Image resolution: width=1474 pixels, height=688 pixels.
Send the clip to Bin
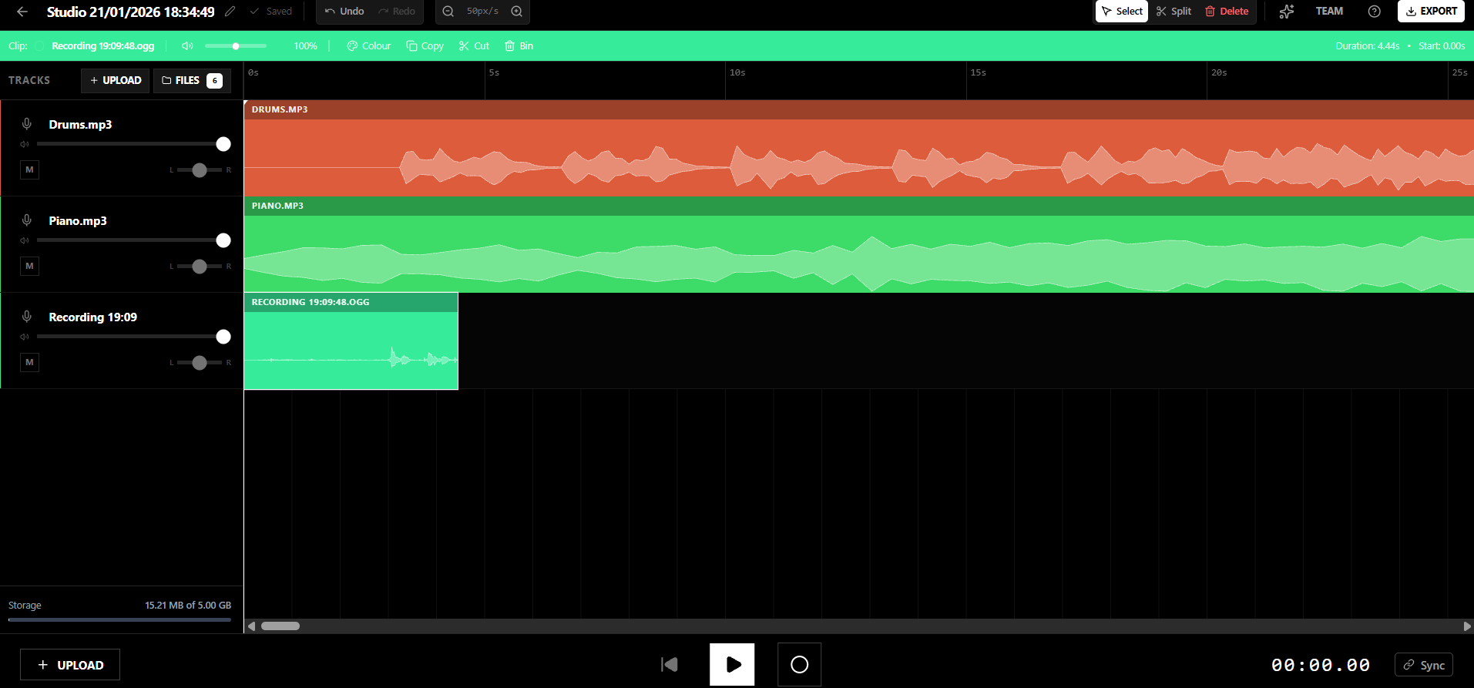[519, 46]
